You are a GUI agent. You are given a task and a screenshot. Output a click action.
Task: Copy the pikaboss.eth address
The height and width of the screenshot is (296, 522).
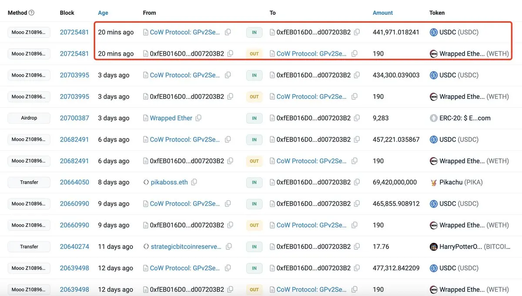[x=194, y=182]
